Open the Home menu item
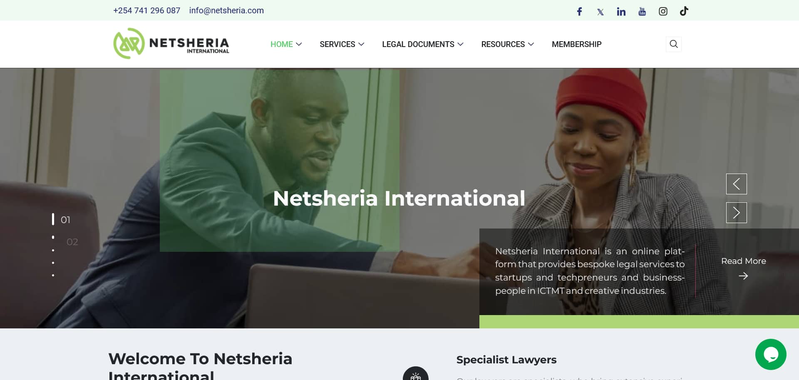Screen dimensions: 799x380 [x=286, y=44]
